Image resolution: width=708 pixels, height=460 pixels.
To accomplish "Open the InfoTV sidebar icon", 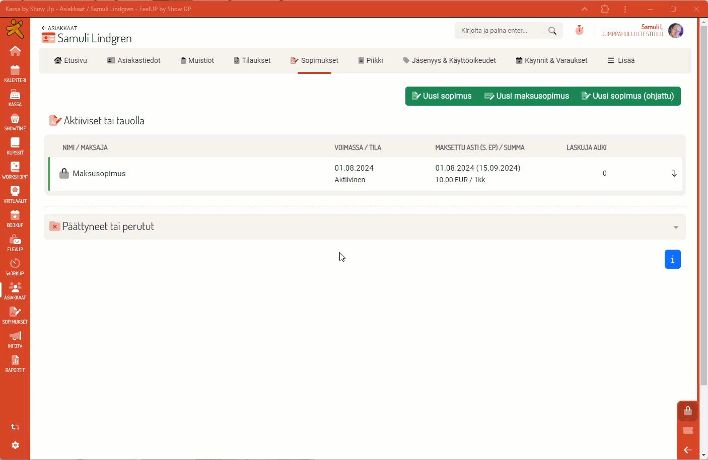I will click(x=15, y=339).
